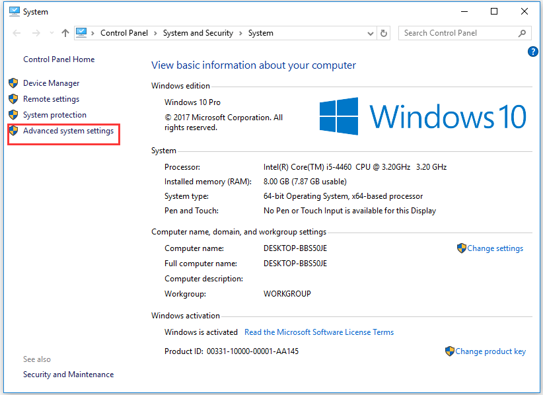Open Advanced system settings
The width and height of the screenshot is (543, 395).
click(x=68, y=131)
